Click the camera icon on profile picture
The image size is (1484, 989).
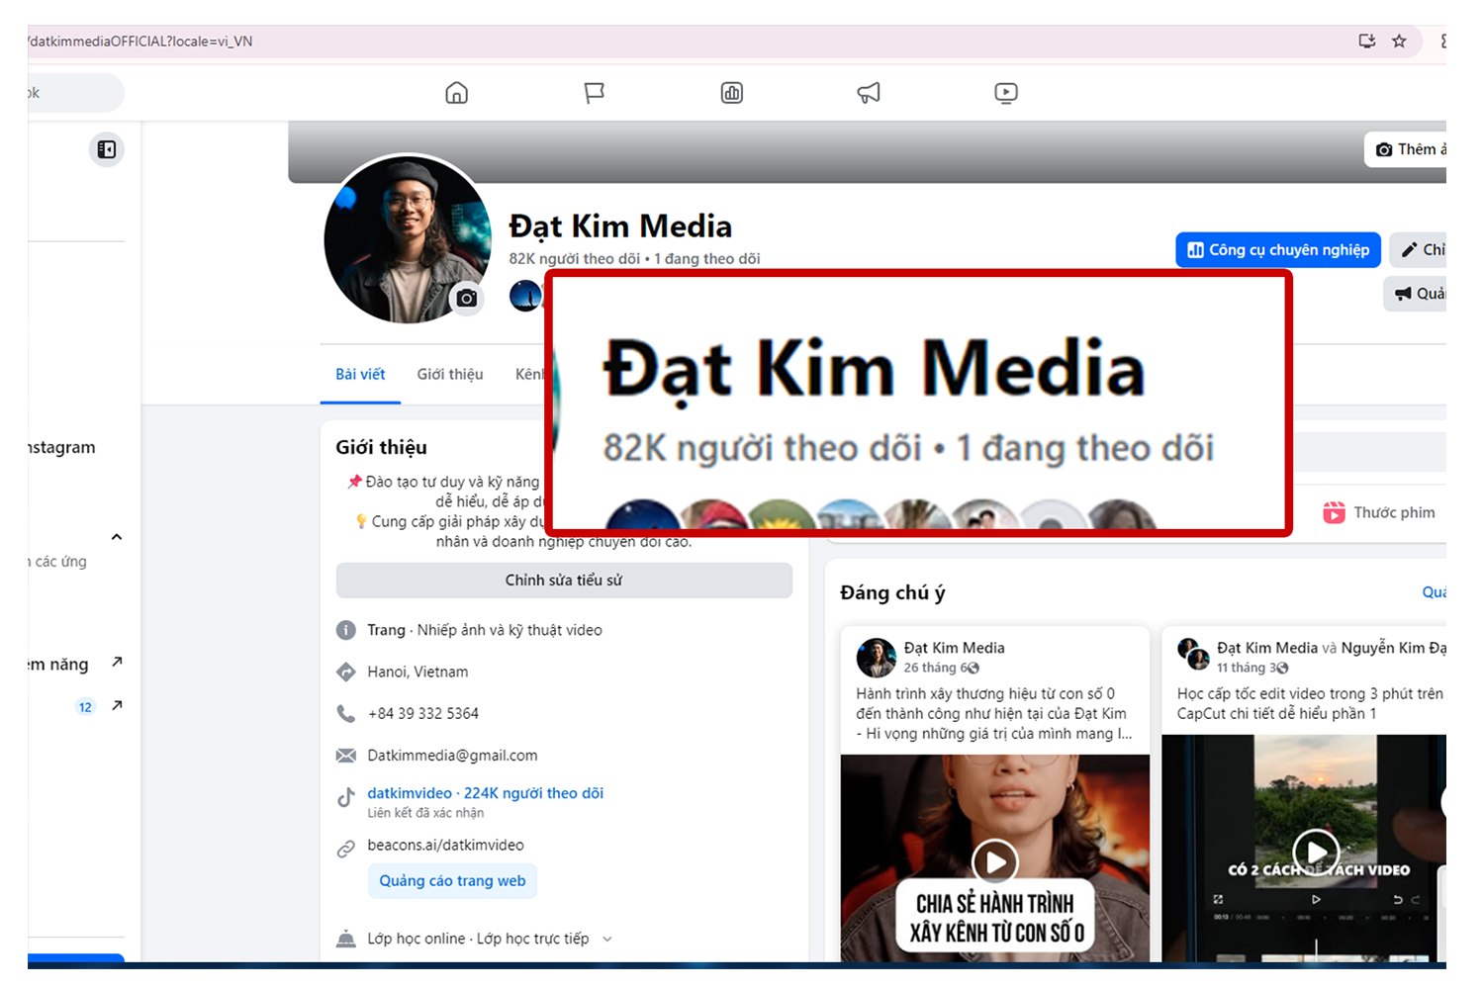[467, 298]
